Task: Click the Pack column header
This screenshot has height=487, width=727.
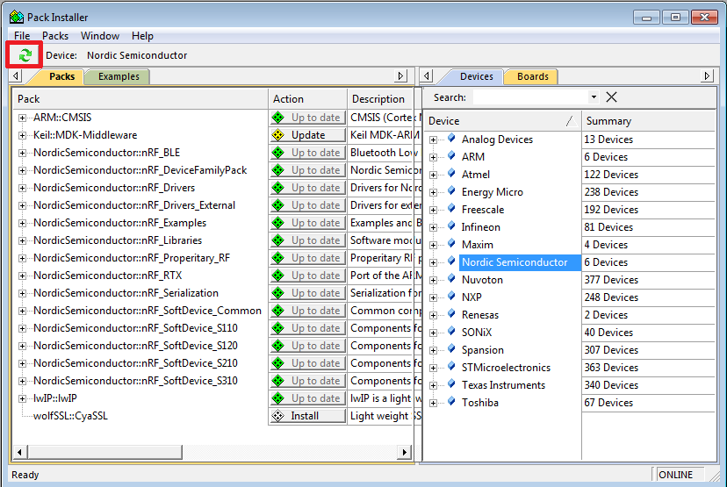Action: (x=141, y=98)
